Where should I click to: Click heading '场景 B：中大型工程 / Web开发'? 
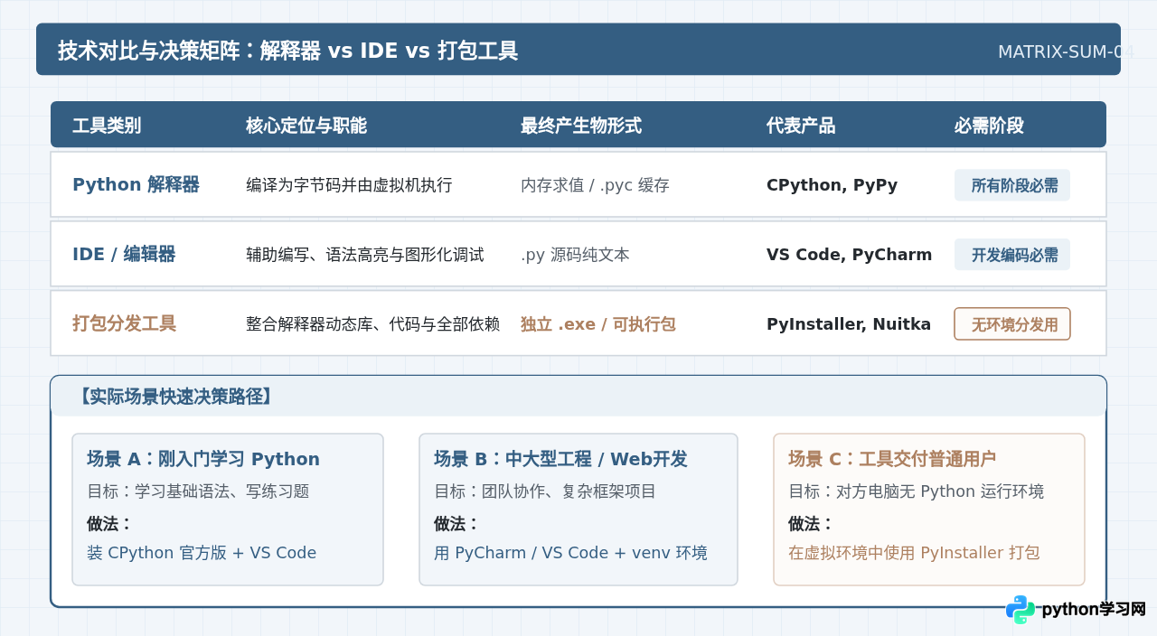pos(560,459)
